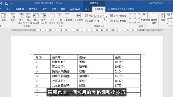Increase row height with 高度 up arrow

tap(107, 15)
